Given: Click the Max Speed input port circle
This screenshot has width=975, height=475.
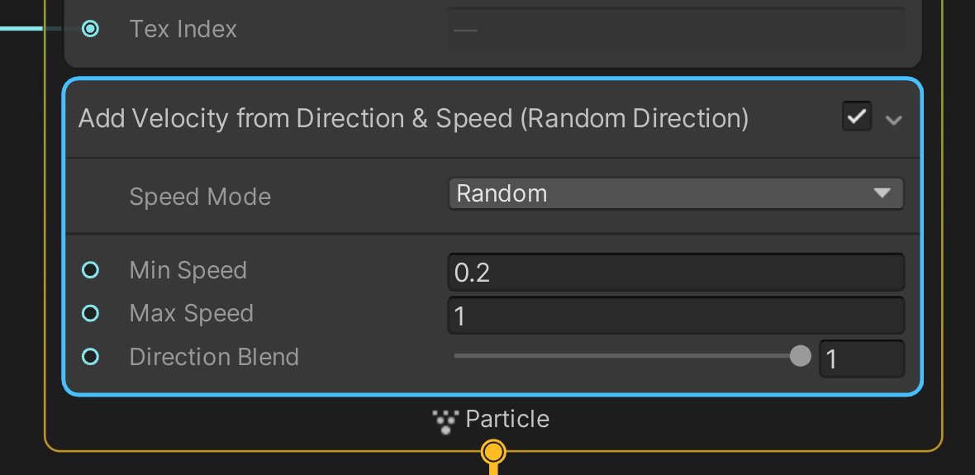Looking at the screenshot, I should [x=91, y=313].
